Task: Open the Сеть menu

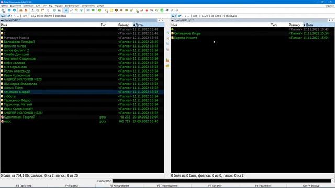Action: pos(38,6)
